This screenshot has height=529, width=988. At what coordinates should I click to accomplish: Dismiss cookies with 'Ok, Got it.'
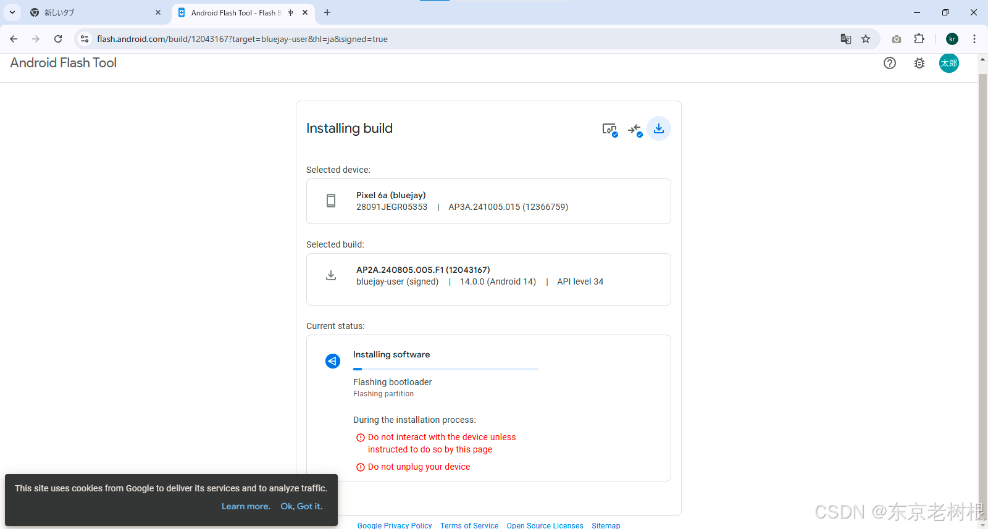tap(301, 506)
